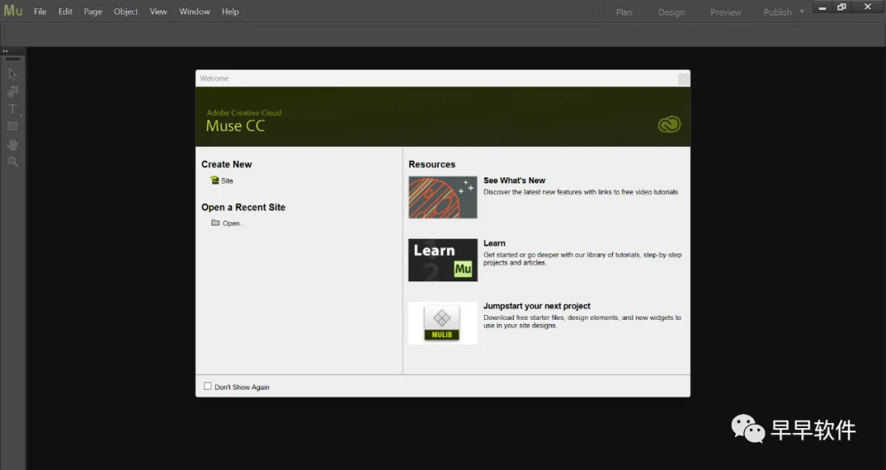
Task: Click "Discover the latest new features" description
Action: pos(581,192)
